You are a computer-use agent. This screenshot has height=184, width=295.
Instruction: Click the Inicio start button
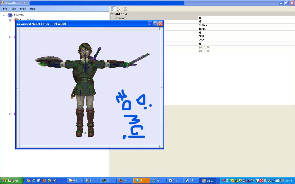[11, 181]
